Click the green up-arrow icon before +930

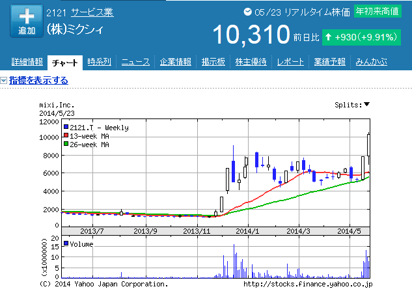[328, 37]
